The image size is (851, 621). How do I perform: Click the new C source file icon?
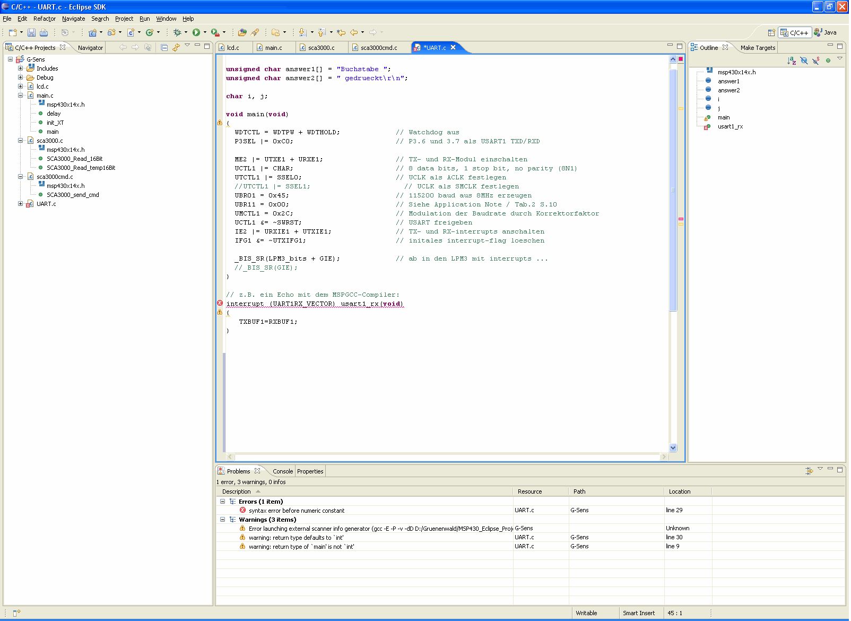(131, 32)
